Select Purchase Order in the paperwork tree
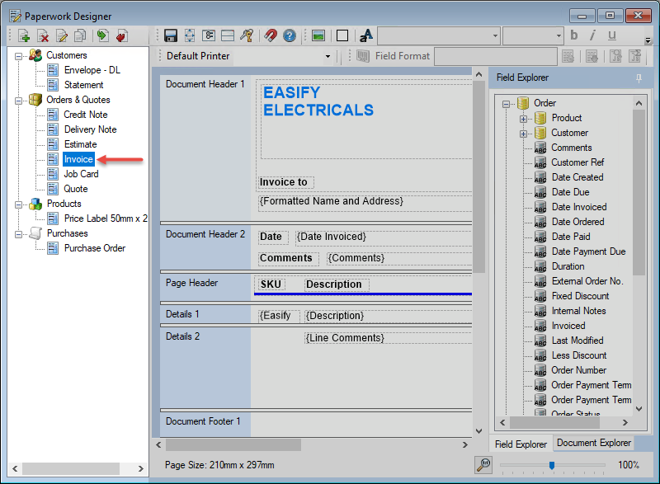 click(x=94, y=248)
